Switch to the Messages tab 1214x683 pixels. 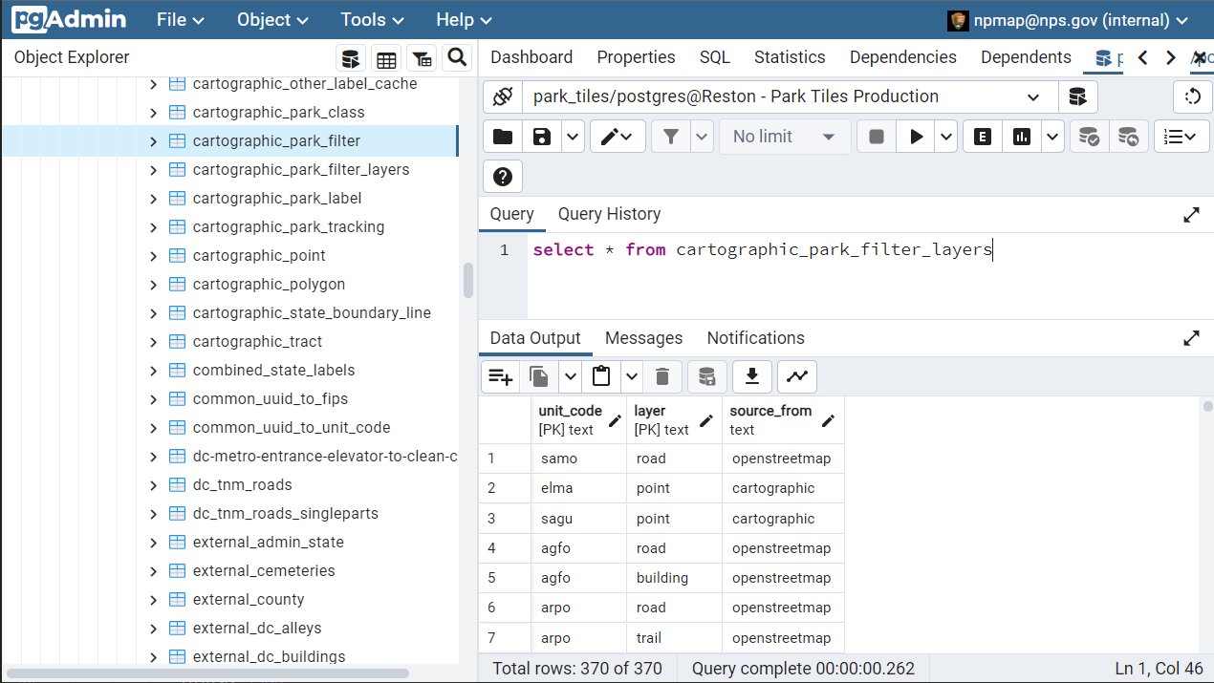click(643, 338)
